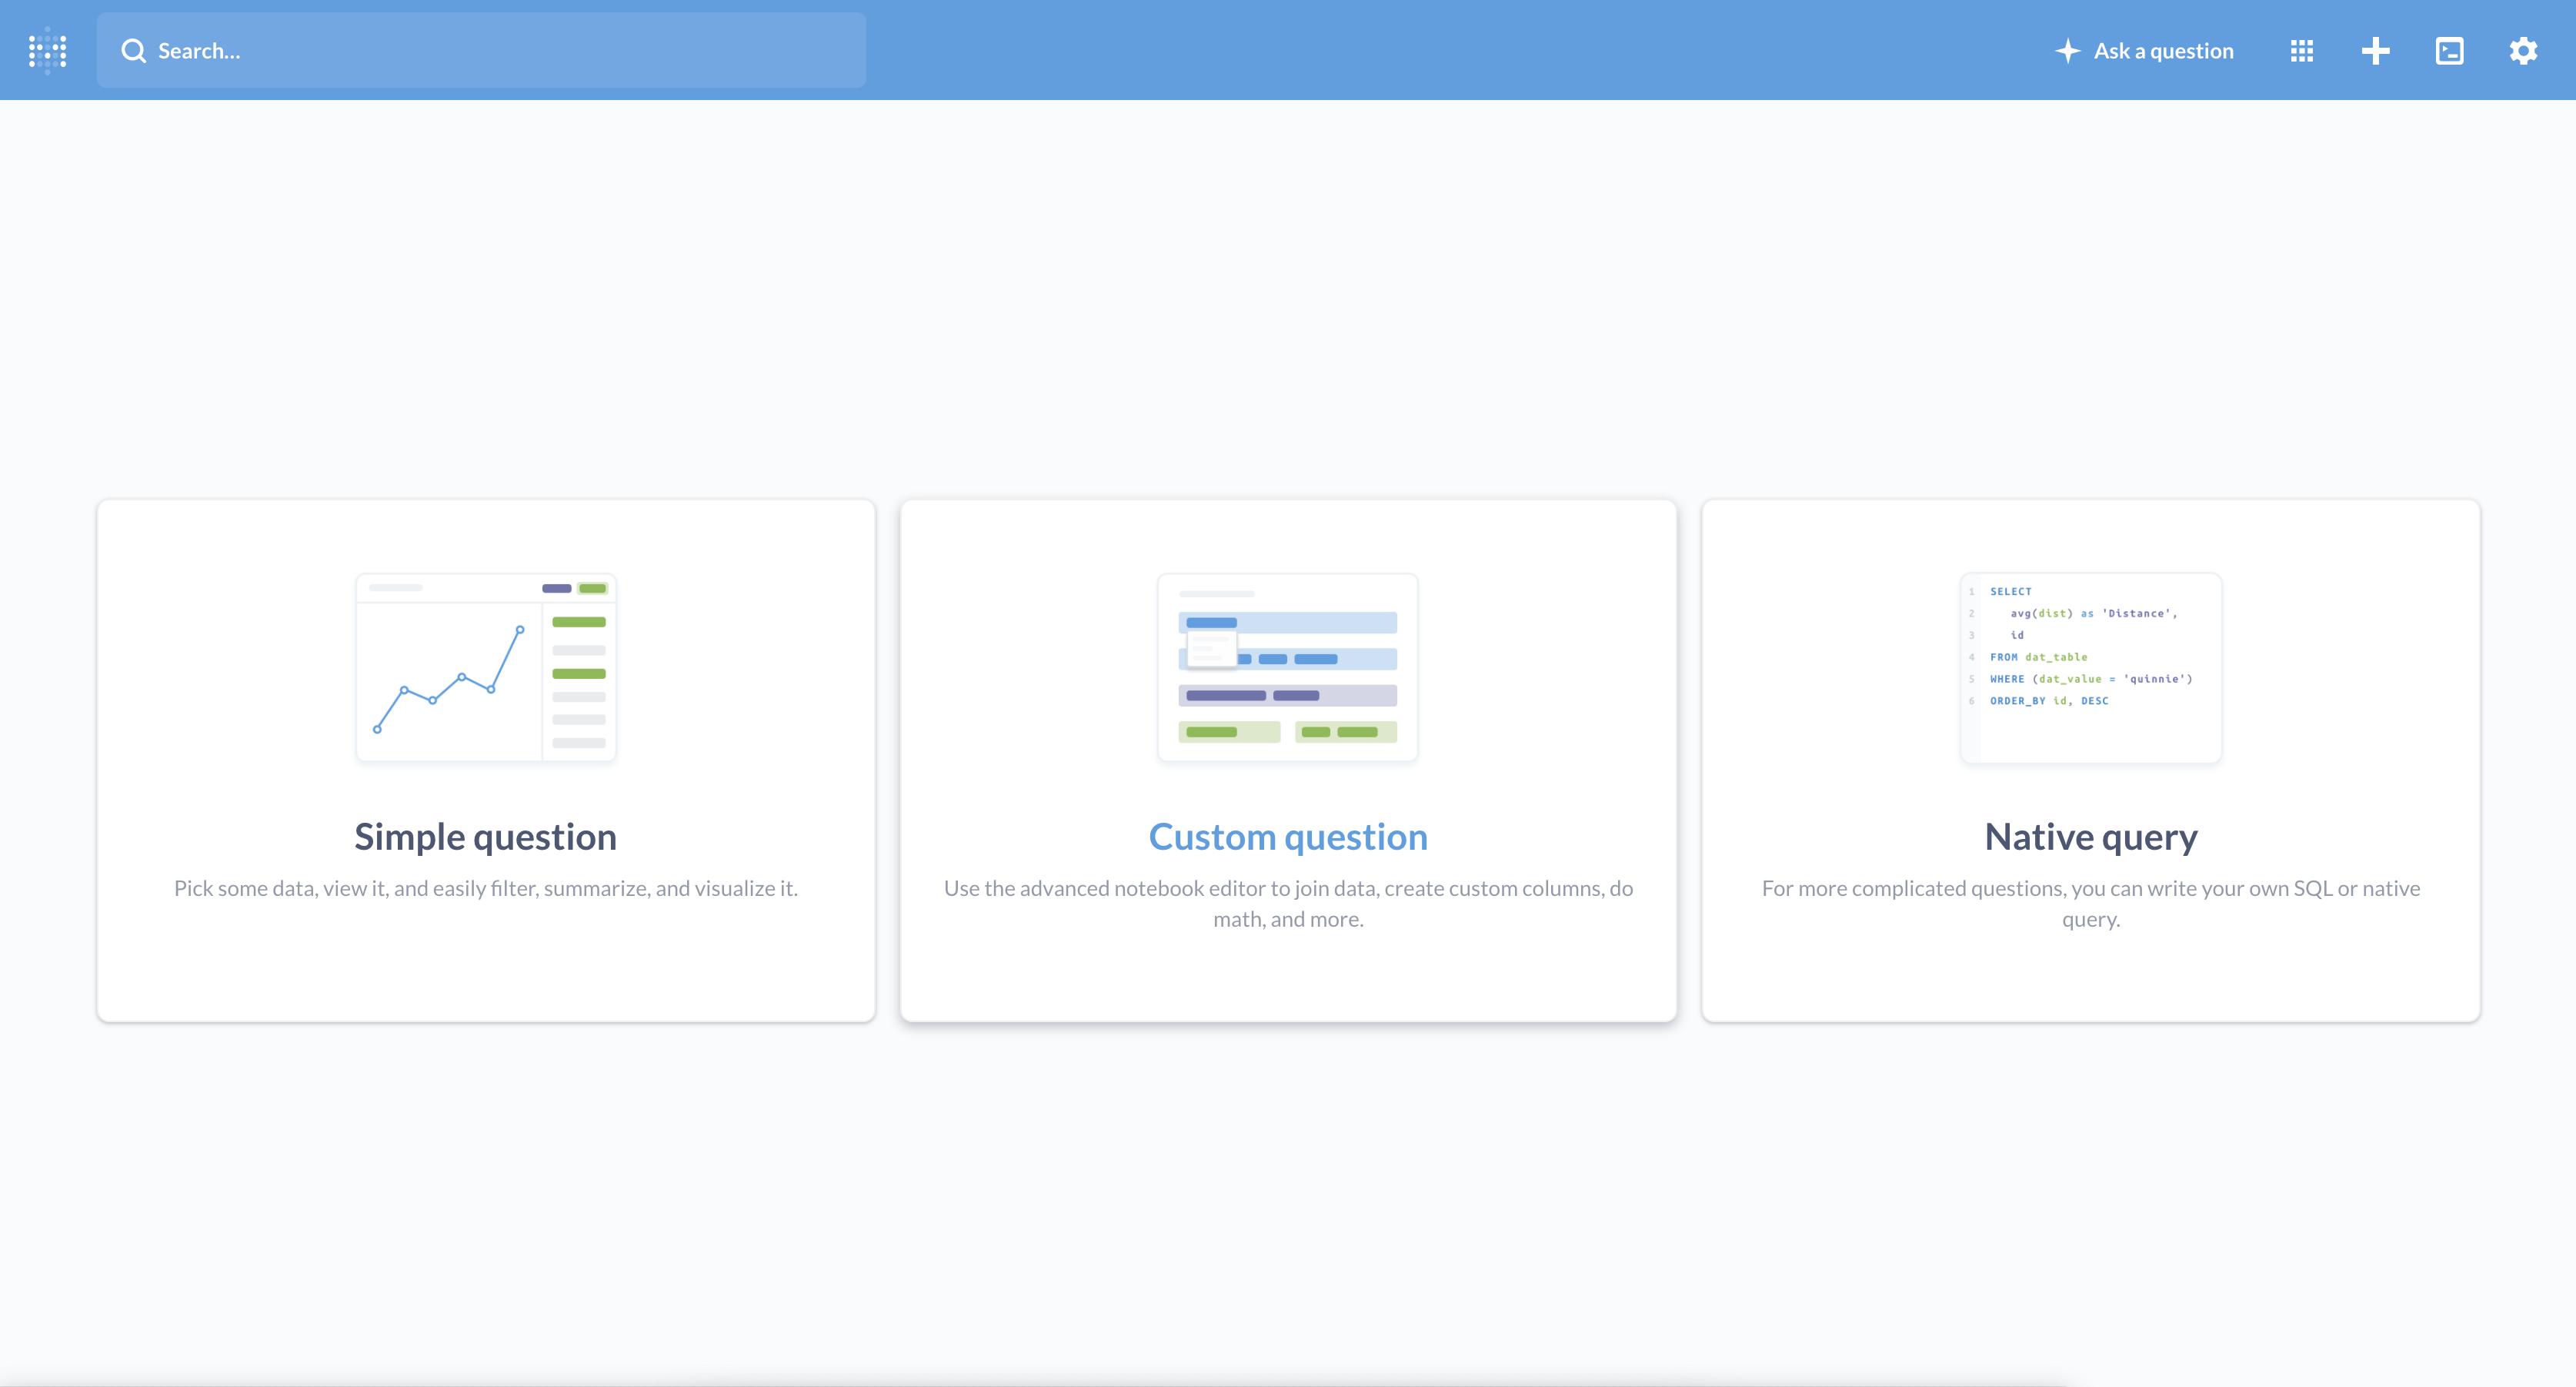Click the Simple question description text

[x=485, y=887]
